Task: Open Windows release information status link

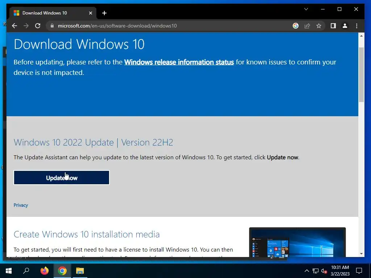Action: click(x=179, y=62)
